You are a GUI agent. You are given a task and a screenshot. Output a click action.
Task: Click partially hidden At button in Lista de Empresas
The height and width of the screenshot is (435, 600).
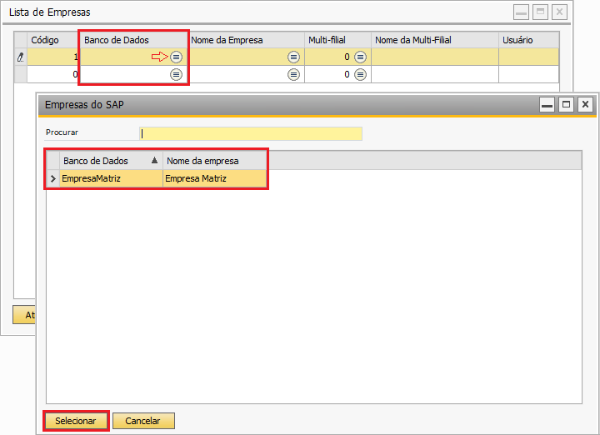[x=24, y=315]
